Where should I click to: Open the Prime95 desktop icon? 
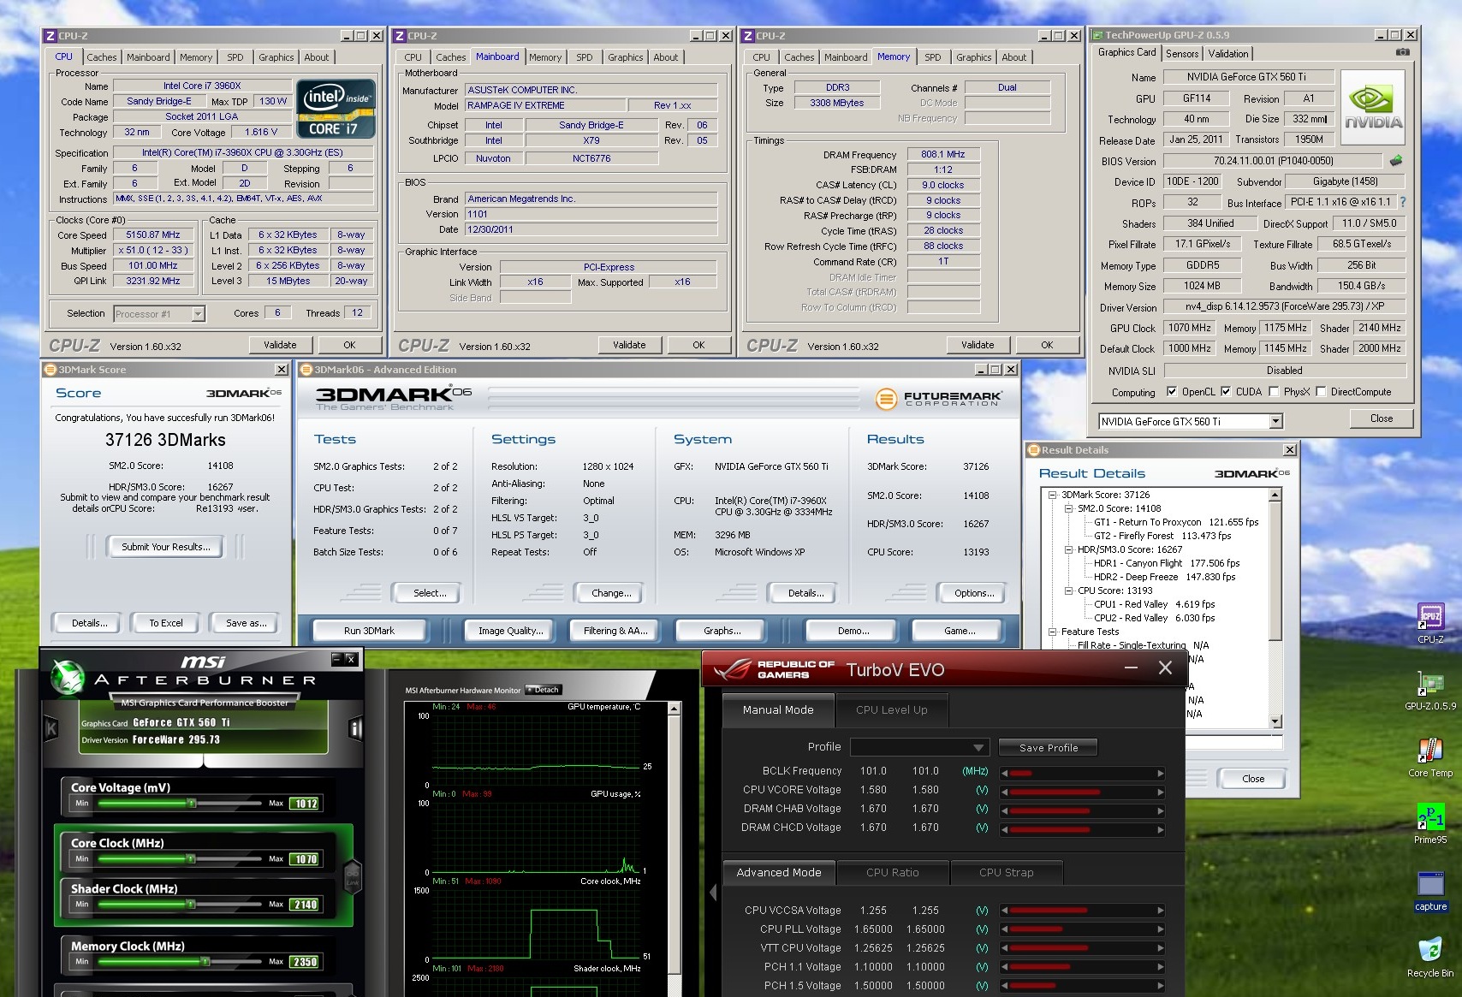(1430, 823)
